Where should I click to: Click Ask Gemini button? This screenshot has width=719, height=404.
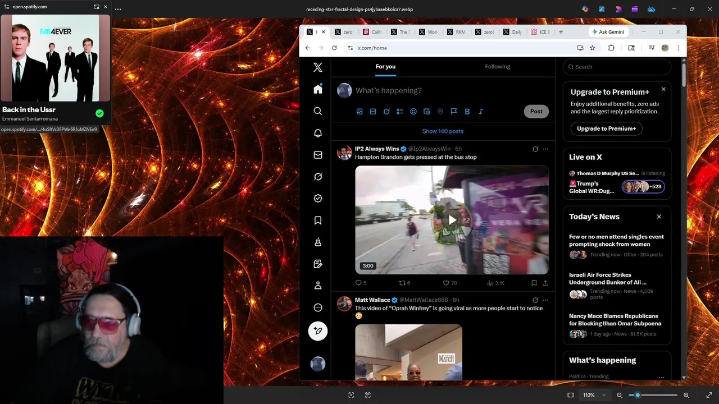pyautogui.click(x=608, y=32)
